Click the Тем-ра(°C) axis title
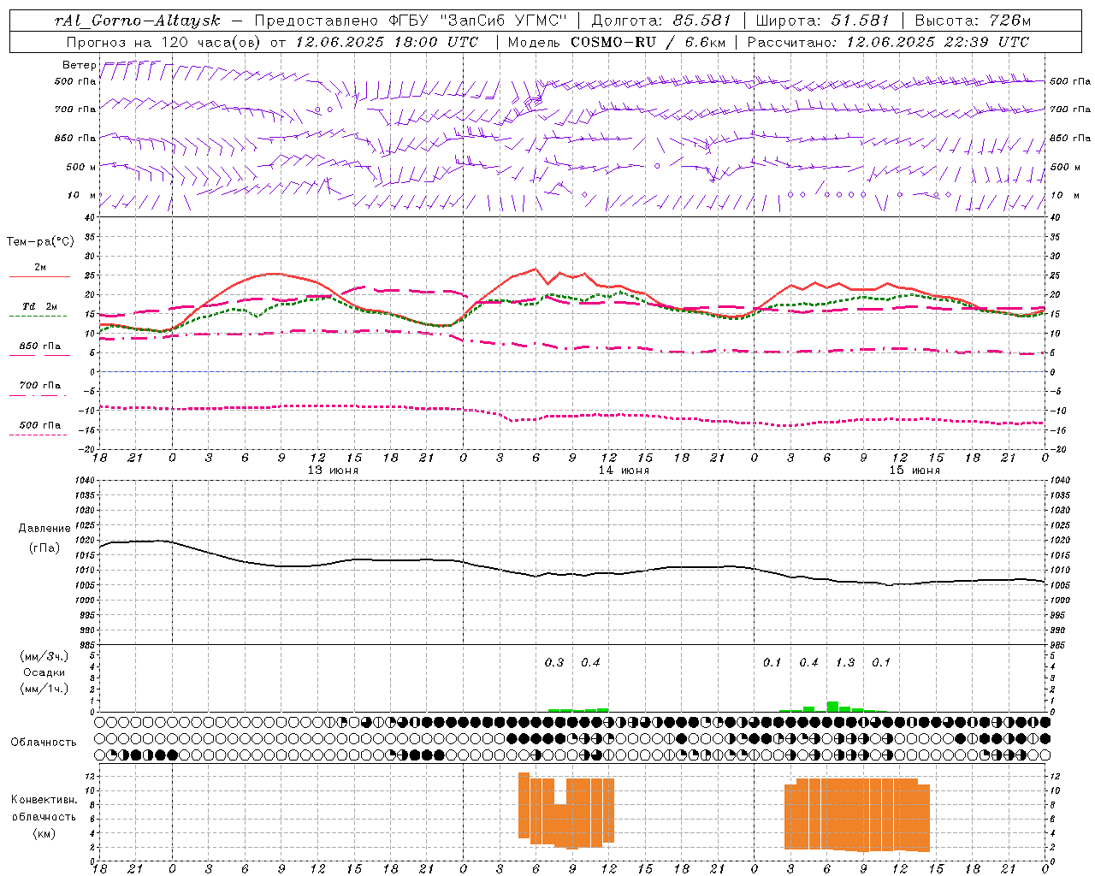This screenshot has width=1095, height=876. point(40,242)
